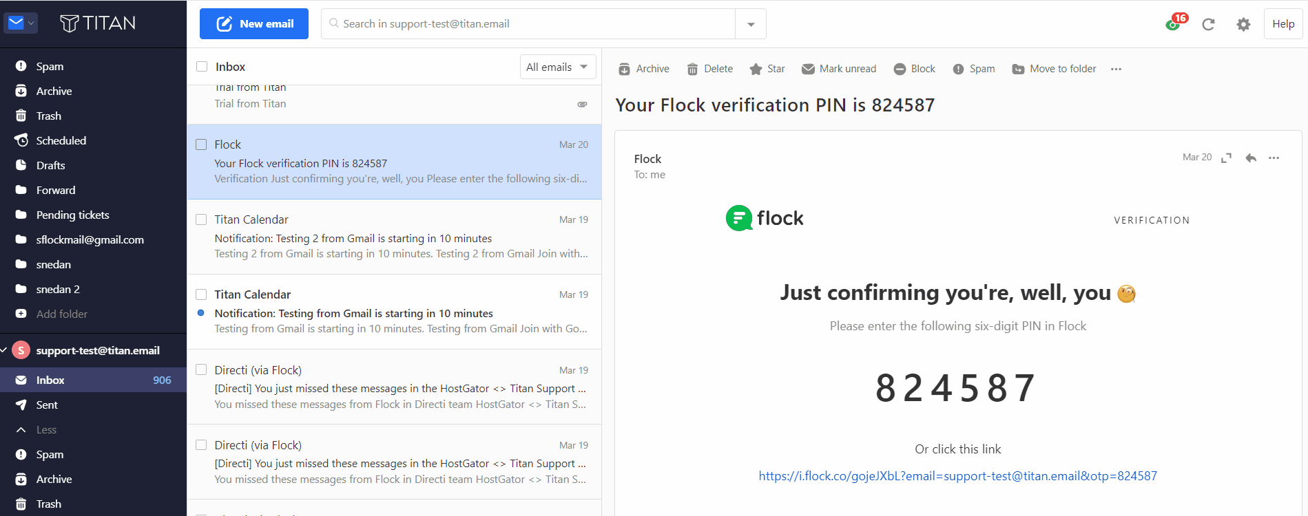Screen dimensions: 1308x516
Task: Mark email as Spam in toolbar
Action: point(974,69)
